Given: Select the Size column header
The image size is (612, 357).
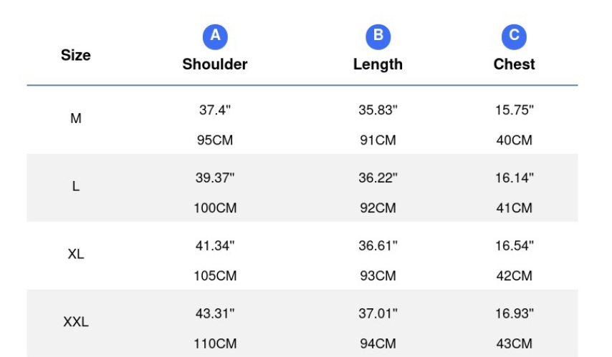Looking at the screenshot, I should pyautogui.click(x=76, y=55).
